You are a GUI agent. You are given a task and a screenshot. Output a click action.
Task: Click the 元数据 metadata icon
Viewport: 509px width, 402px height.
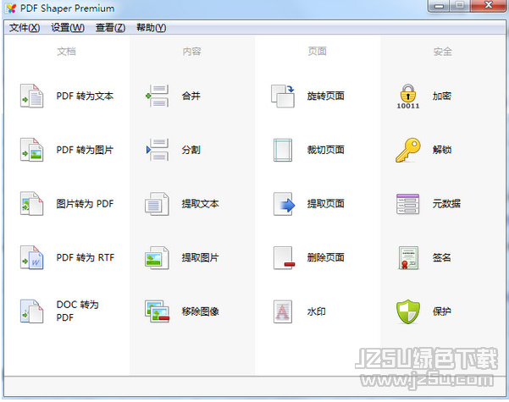tap(408, 204)
